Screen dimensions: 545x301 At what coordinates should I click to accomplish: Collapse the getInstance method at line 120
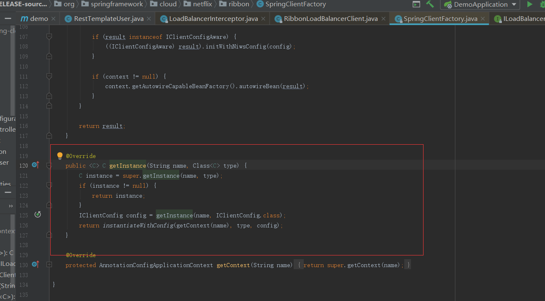pos(49,166)
